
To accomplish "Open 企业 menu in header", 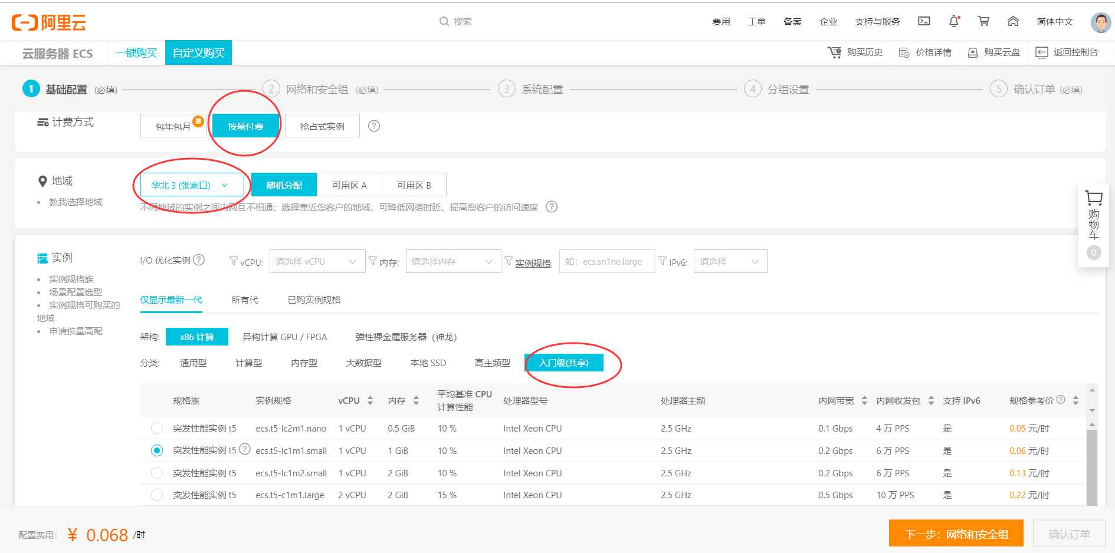I will 828,21.
